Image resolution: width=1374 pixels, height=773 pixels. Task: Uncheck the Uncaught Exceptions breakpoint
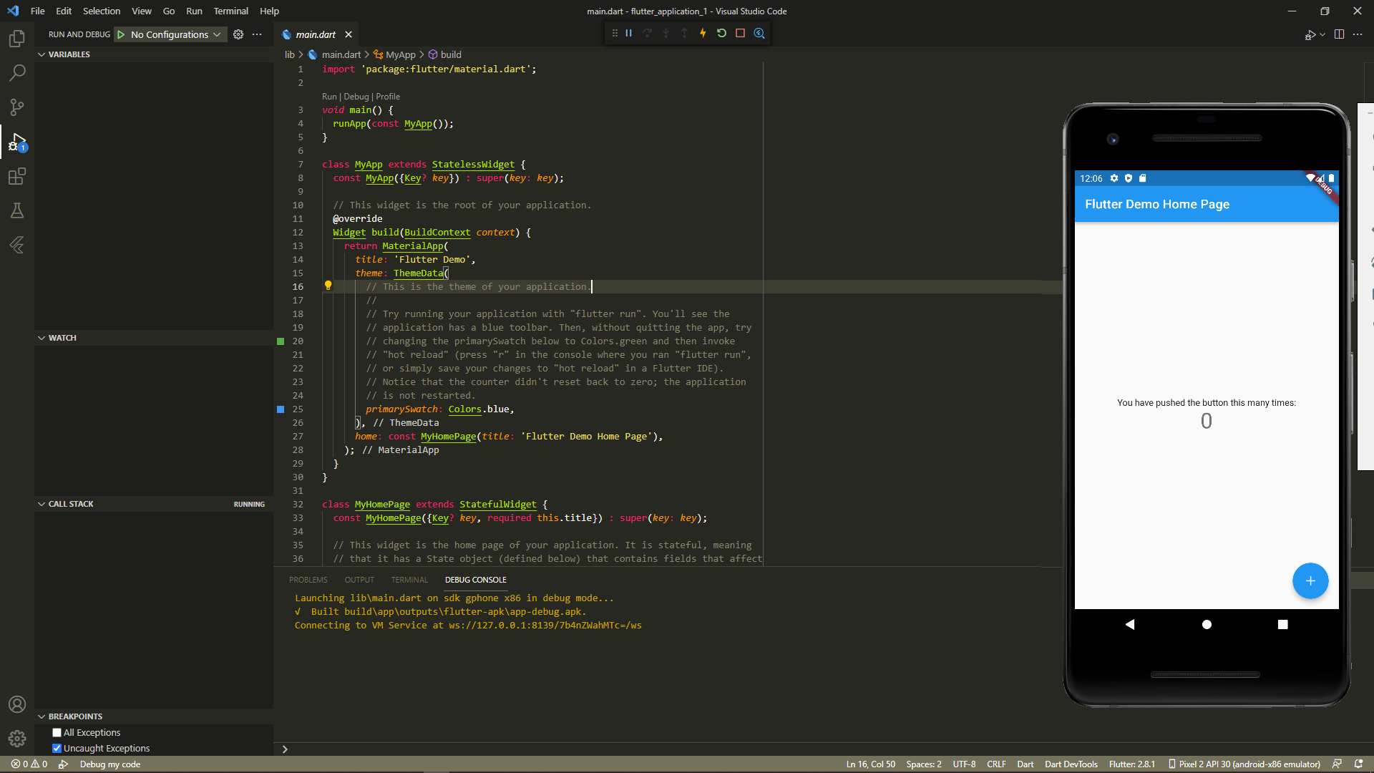(x=57, y=748)
